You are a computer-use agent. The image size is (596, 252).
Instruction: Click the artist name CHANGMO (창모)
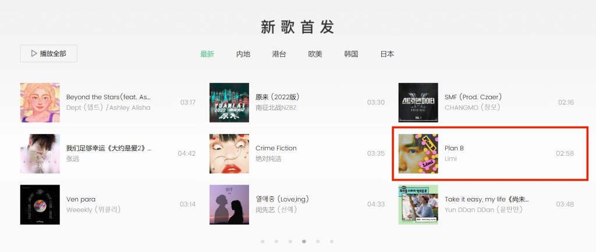(472, 107)
